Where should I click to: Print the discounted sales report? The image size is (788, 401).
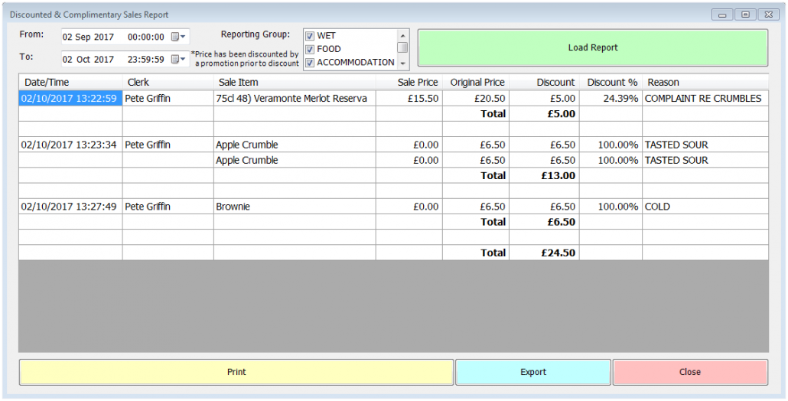(x=236, y=373)
